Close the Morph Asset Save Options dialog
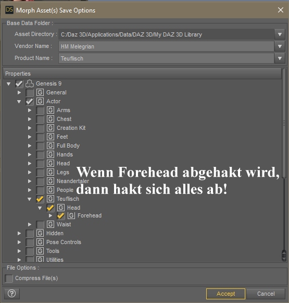The height and width of the screenshot is (303, 289). pos(281,10)
